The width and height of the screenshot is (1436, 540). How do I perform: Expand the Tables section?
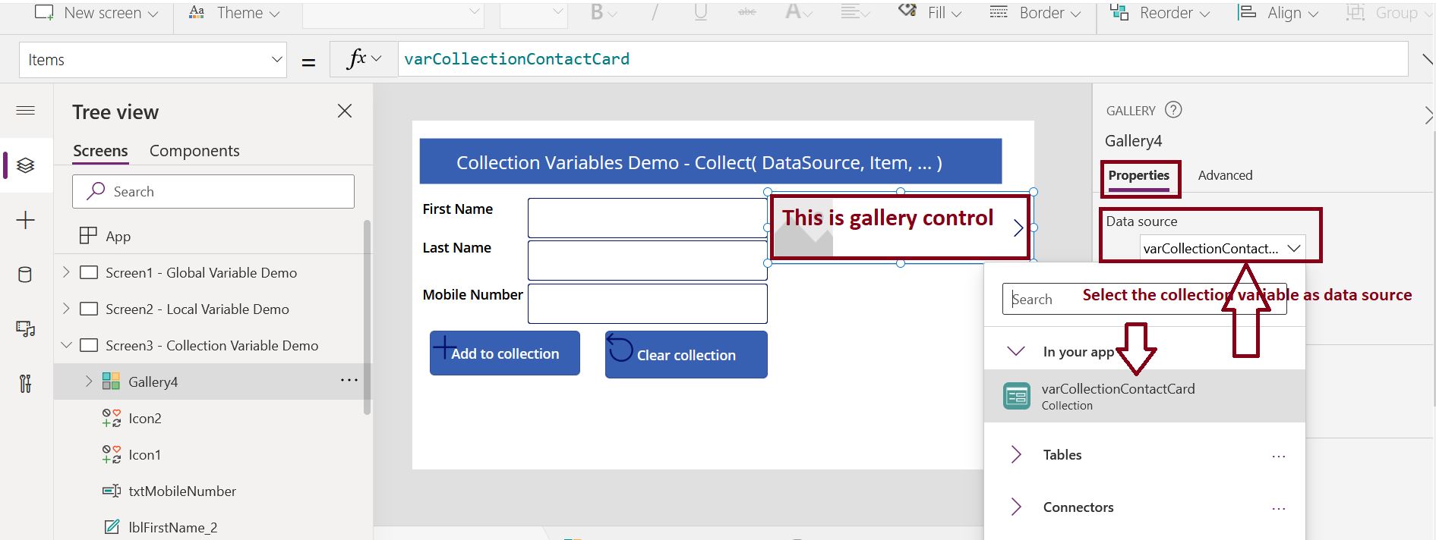1016,454
